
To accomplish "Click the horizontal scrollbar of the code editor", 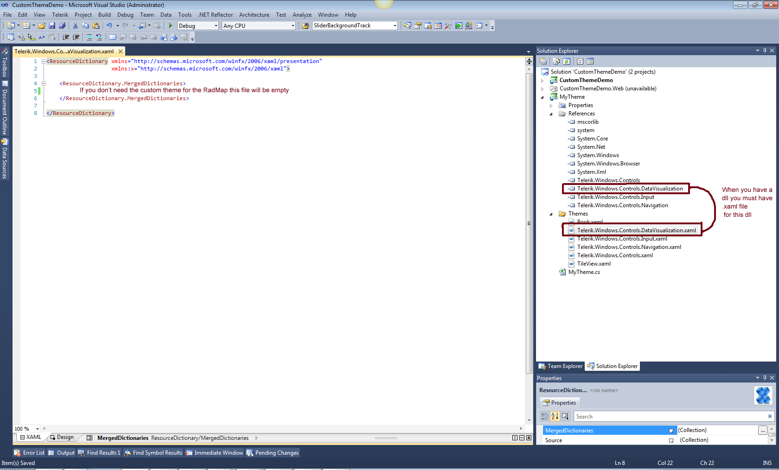I will [x=282, y=429].
